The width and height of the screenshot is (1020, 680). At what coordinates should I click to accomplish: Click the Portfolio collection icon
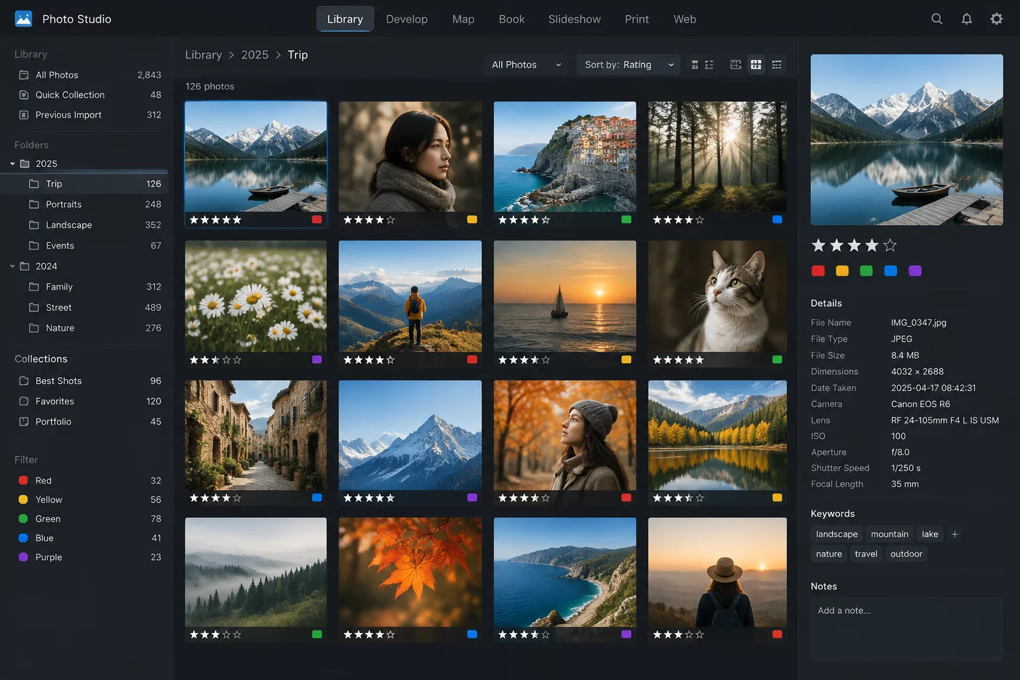[24, 422]
